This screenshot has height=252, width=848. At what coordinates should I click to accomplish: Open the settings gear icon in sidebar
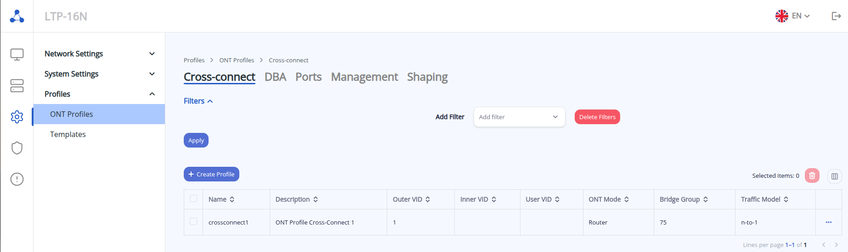point(17,117)
